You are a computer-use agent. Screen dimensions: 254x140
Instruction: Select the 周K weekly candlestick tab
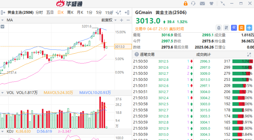pos(70,13)
